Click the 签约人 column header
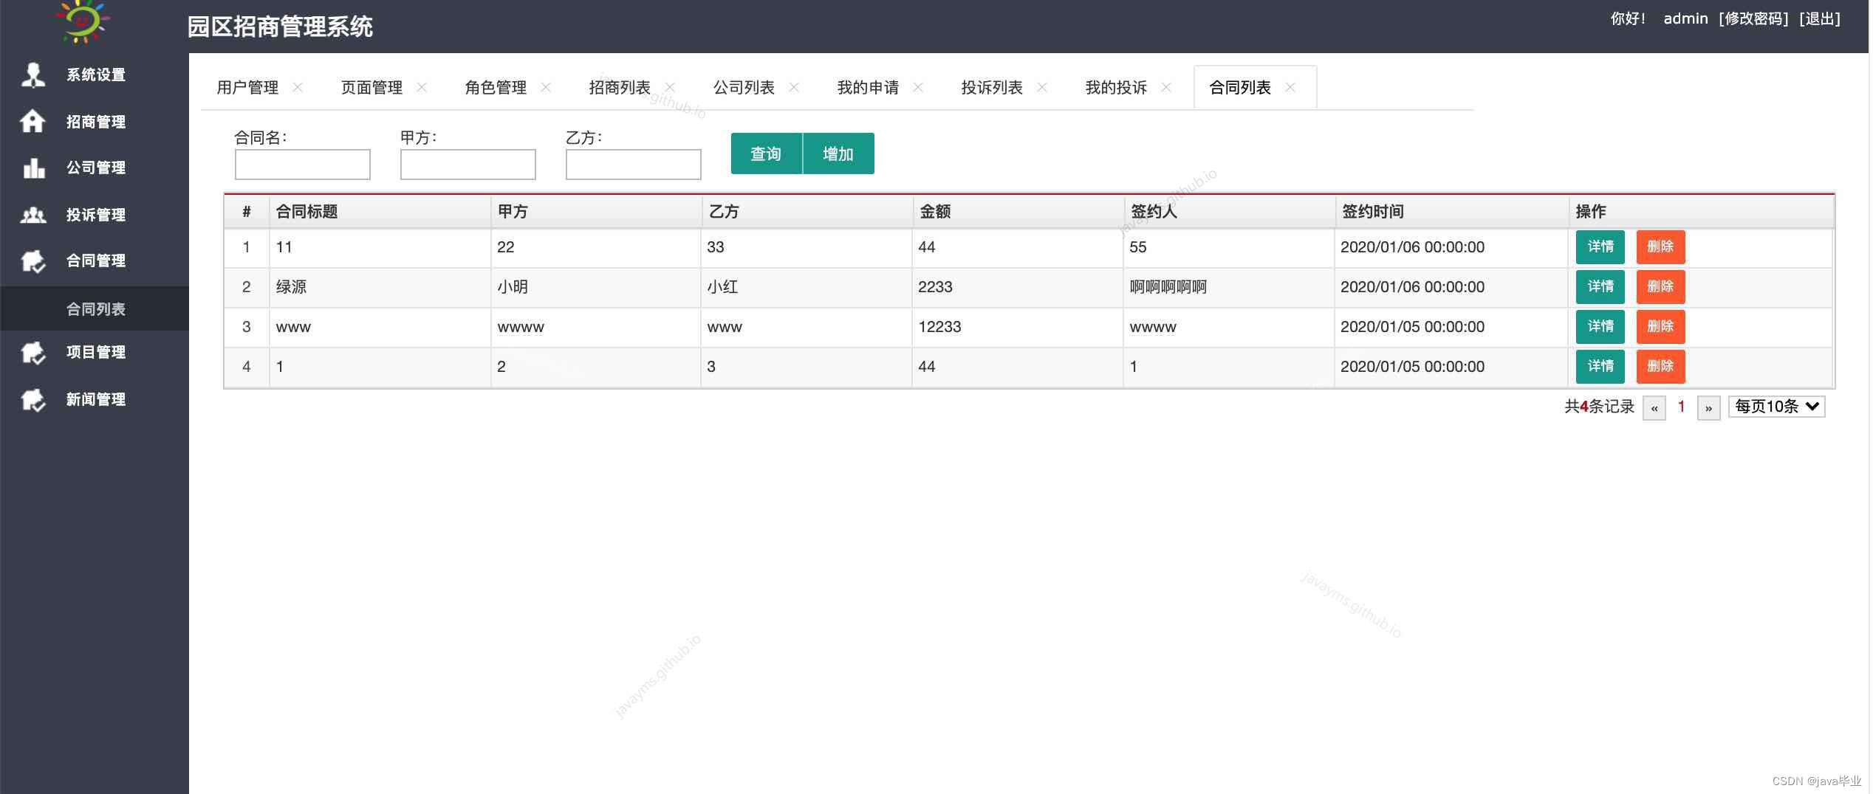Image resolution: width=1873 pixels, height=794 pixels. (1230, 212)
